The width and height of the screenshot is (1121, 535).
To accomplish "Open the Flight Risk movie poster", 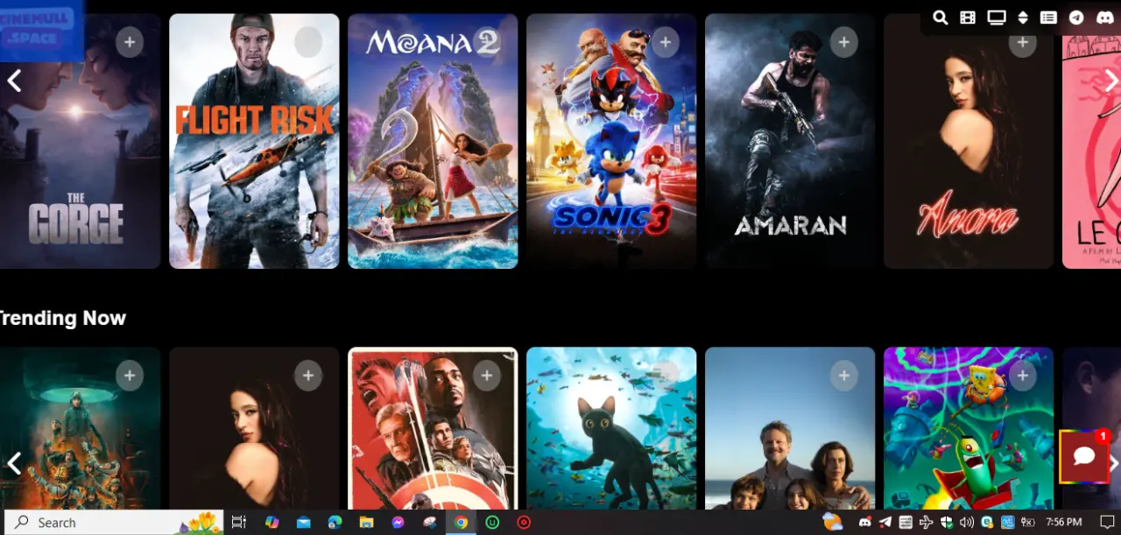I will coord(254,141).
